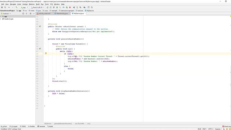Viewport: 231px width, 130px height.
Task: Click the red Stop icon in toolbar
Action: pos(70,7)
